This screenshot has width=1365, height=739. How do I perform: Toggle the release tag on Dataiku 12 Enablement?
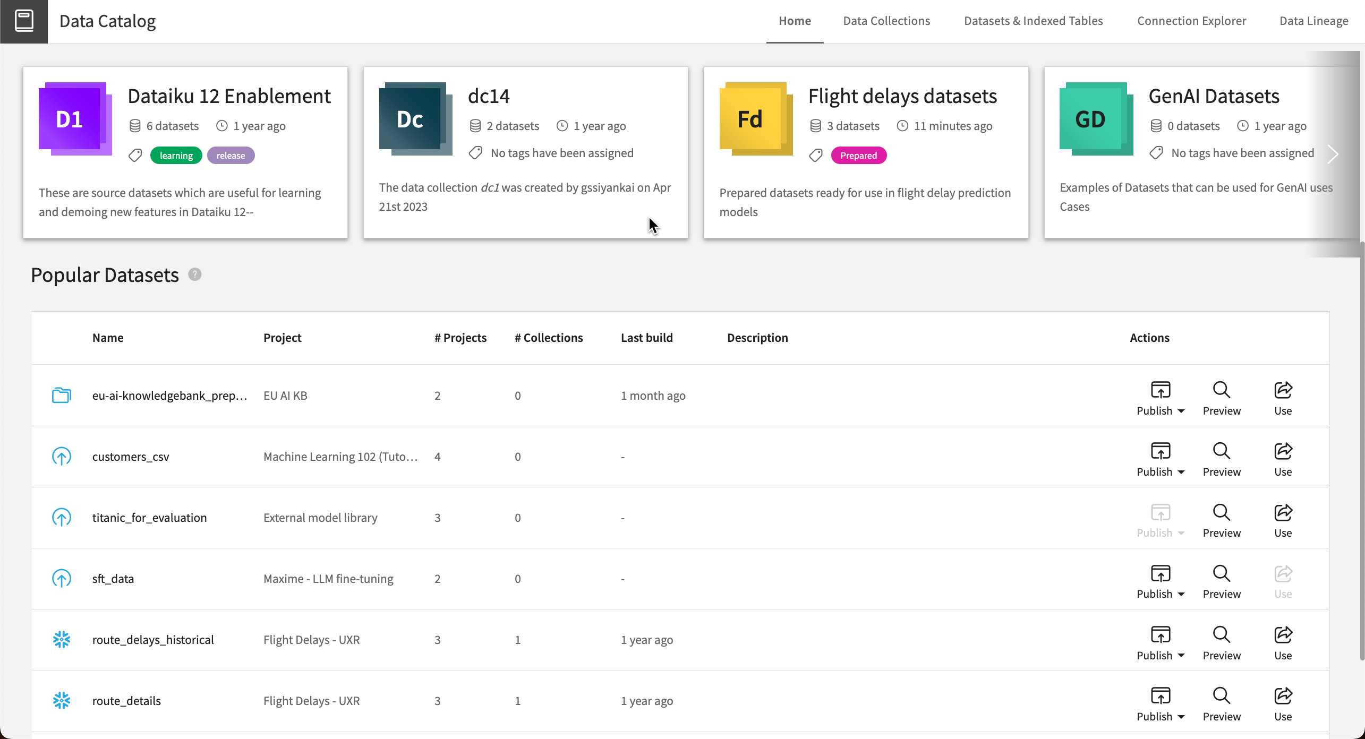(231, 154)
